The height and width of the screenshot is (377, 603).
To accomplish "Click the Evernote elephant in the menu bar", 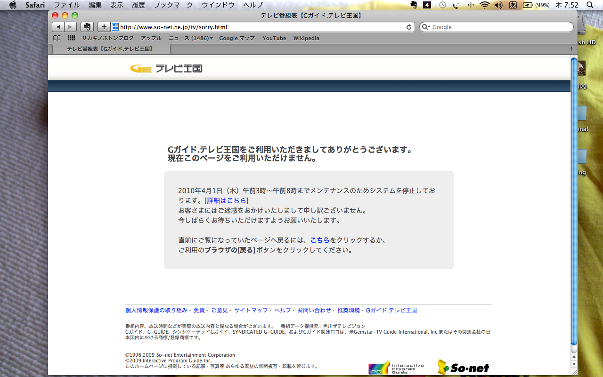I will (x=414, y=5).
